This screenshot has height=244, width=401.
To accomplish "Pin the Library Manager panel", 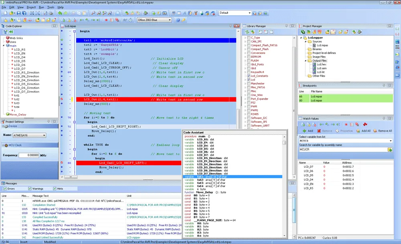I will 286,26.
